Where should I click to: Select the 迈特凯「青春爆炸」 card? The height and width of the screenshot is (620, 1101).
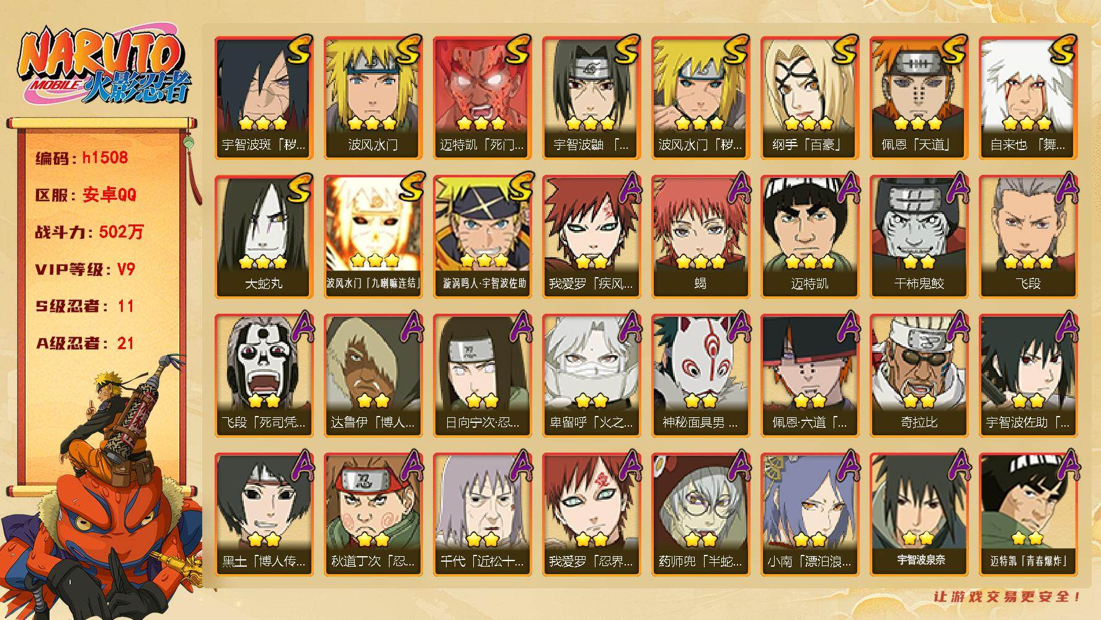pyautogui.click(x=1028, y=515)
